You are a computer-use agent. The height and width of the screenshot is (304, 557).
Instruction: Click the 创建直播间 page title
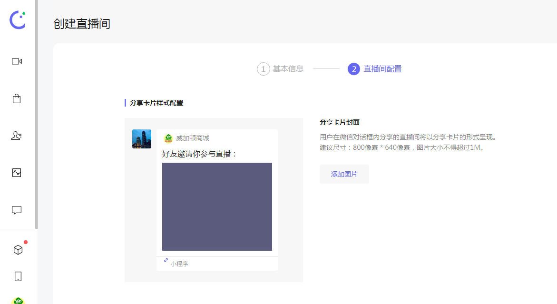(x=82, y=24)
